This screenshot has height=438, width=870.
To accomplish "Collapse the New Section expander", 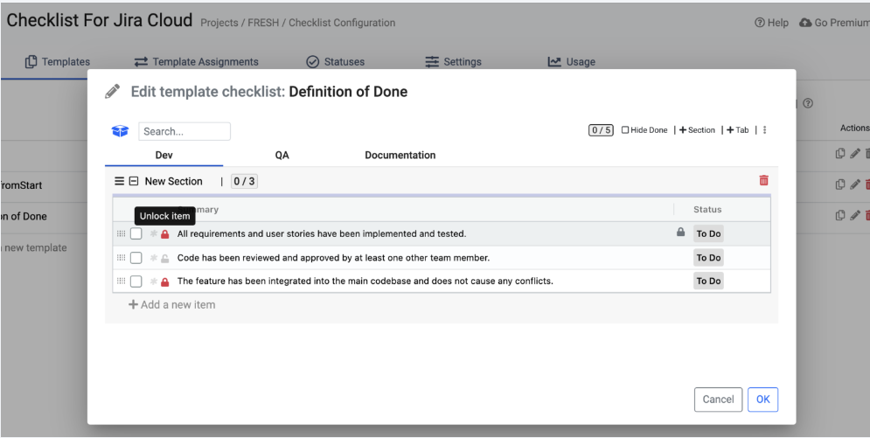I will coord(134,181).
